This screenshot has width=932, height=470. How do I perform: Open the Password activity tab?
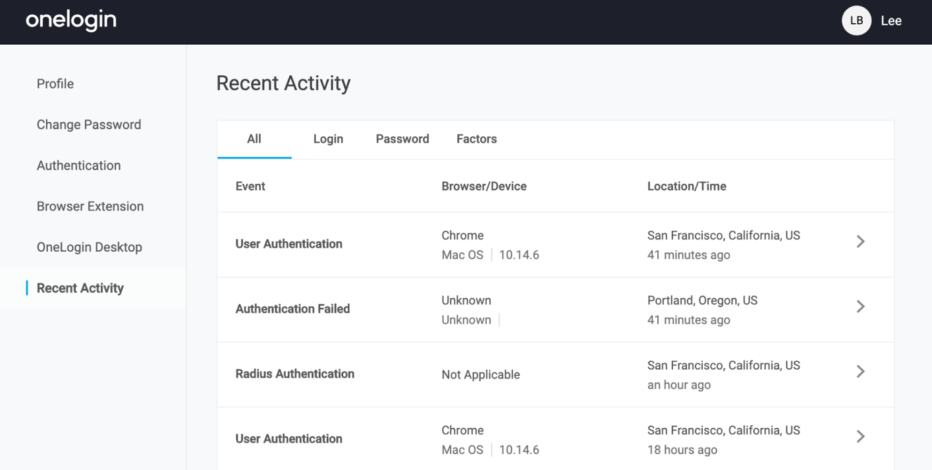402,139
